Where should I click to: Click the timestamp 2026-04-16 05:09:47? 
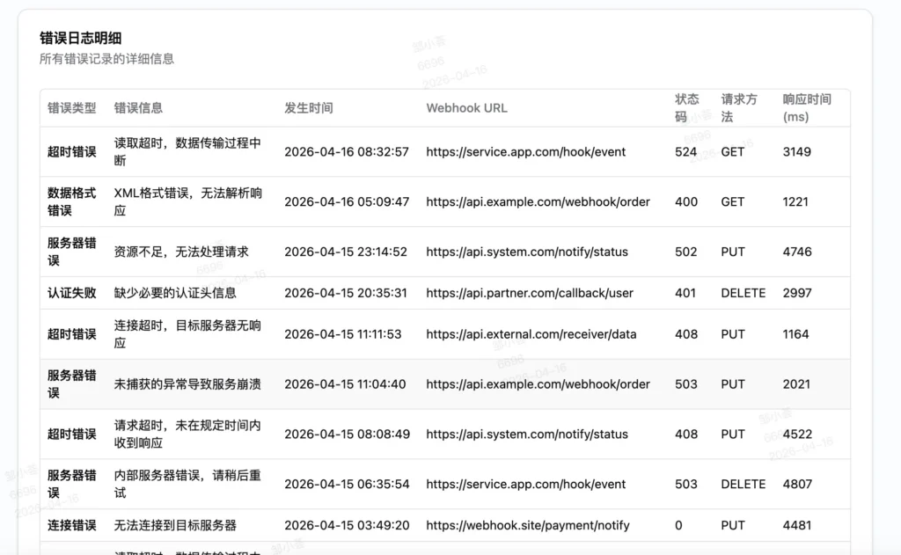(x=347, y=201)
